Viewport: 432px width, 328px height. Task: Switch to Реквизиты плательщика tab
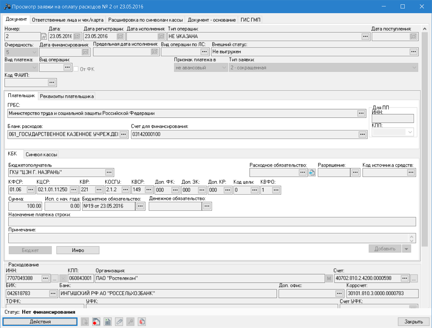pyautogui.click(x=67, y=96)
